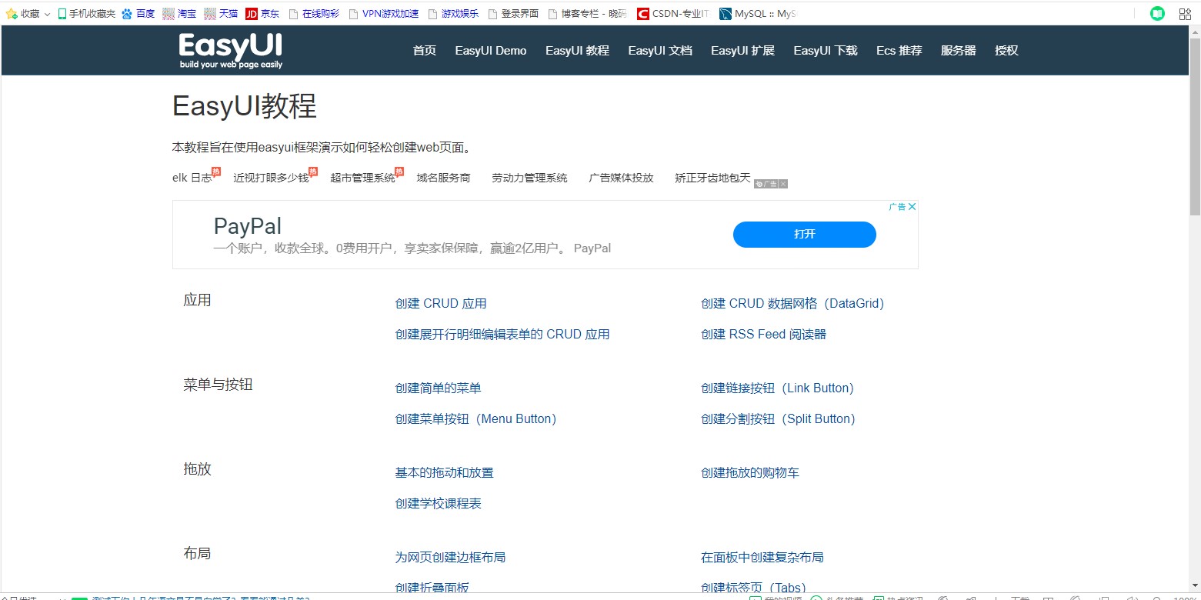
Task: Open the EasyUI 扩展 nav item
Action: pyautogui.click(x=742, y=51)
